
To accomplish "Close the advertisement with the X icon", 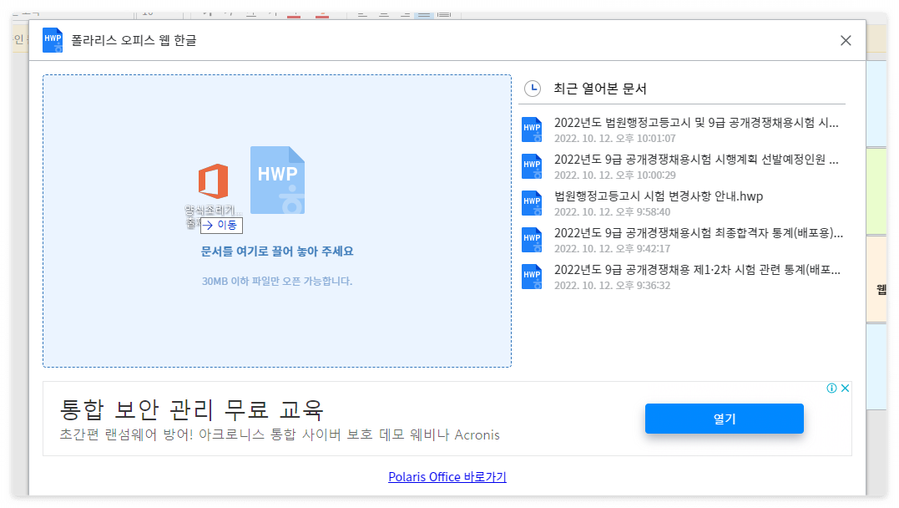I will pyautogui.click(x=845, y=388).
